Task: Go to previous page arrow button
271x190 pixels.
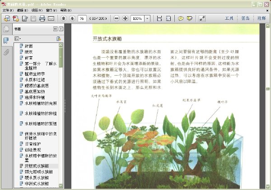Action: (x=64, y=19)
